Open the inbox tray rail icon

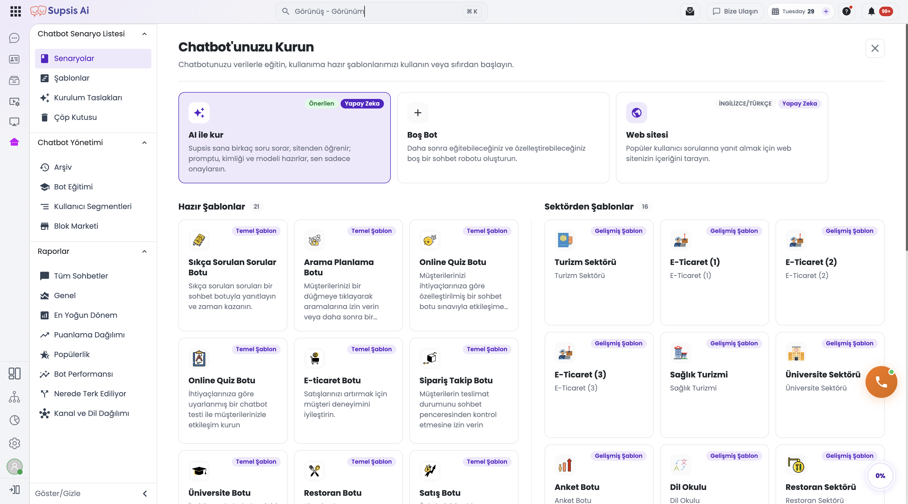(x=14, y=80)
